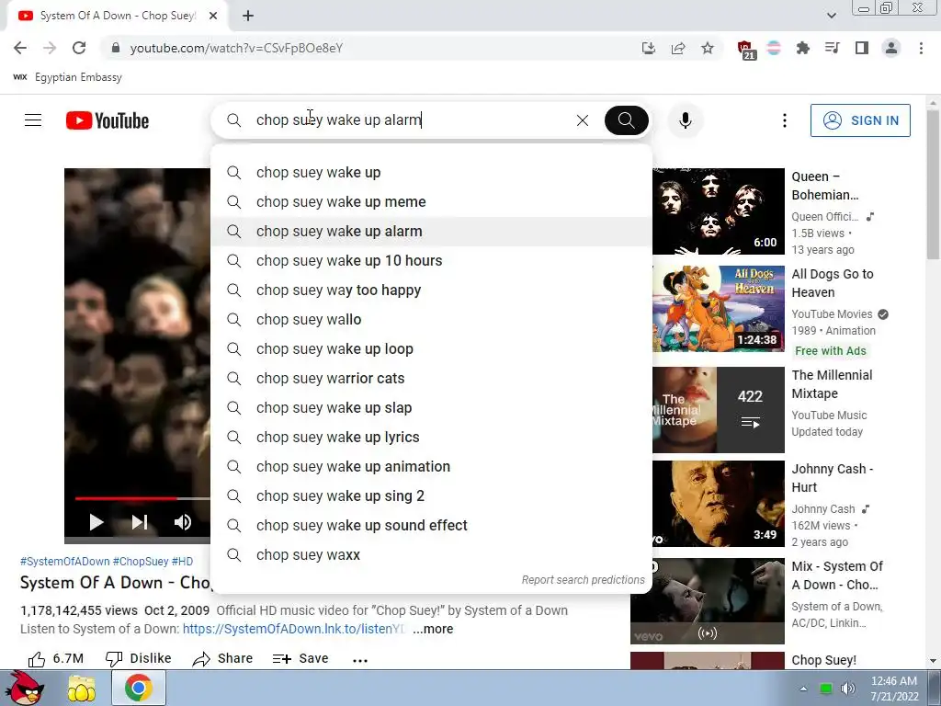Open Johnny Cash Hurt thumbnail

pos(719,504)
